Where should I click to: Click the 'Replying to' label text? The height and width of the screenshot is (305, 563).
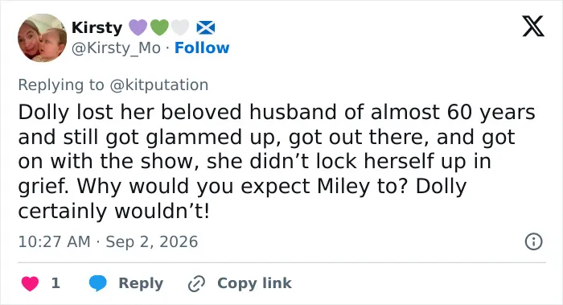pyautogui.click(x=61, y=85)
